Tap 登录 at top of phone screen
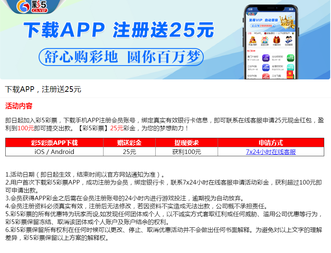331x253 pixels. coord(291,9)
